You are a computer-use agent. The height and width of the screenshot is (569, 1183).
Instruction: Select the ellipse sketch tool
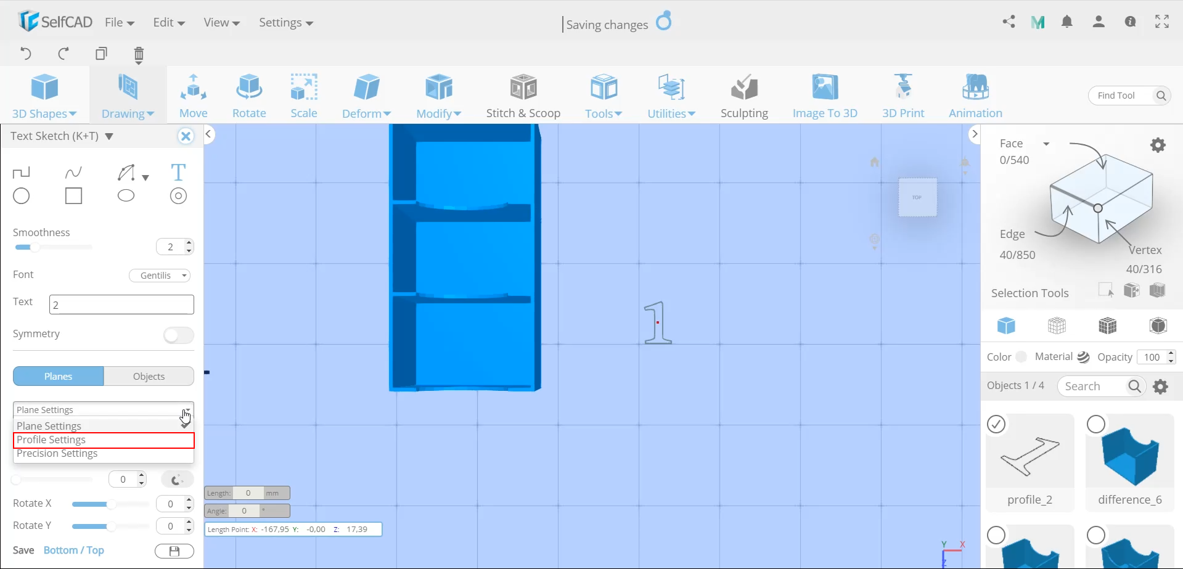126,195
